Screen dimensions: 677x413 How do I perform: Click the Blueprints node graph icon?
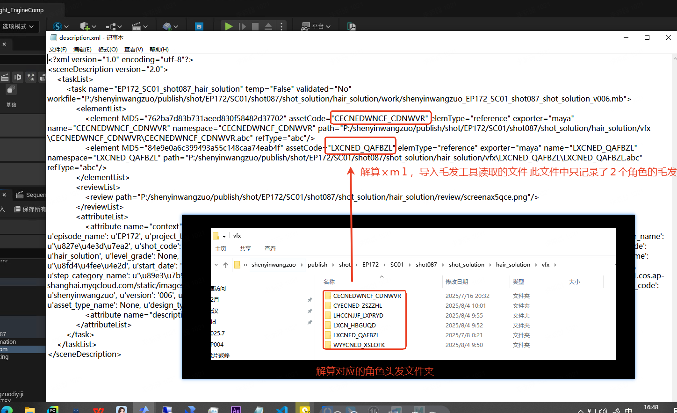[x=113, y=27]
